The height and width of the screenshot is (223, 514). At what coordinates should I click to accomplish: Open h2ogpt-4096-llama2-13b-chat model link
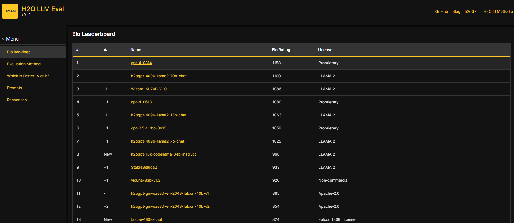coord(159,115)
